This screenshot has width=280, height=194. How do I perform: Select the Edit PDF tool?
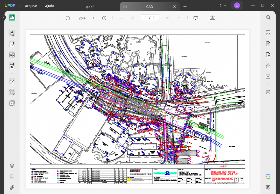coord(12,44)
